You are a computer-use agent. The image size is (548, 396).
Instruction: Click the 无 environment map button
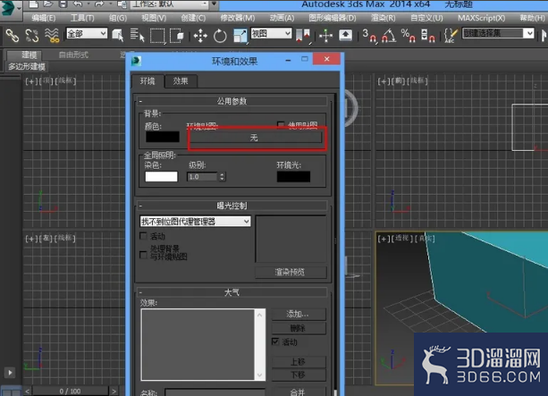tap(255, 138)
